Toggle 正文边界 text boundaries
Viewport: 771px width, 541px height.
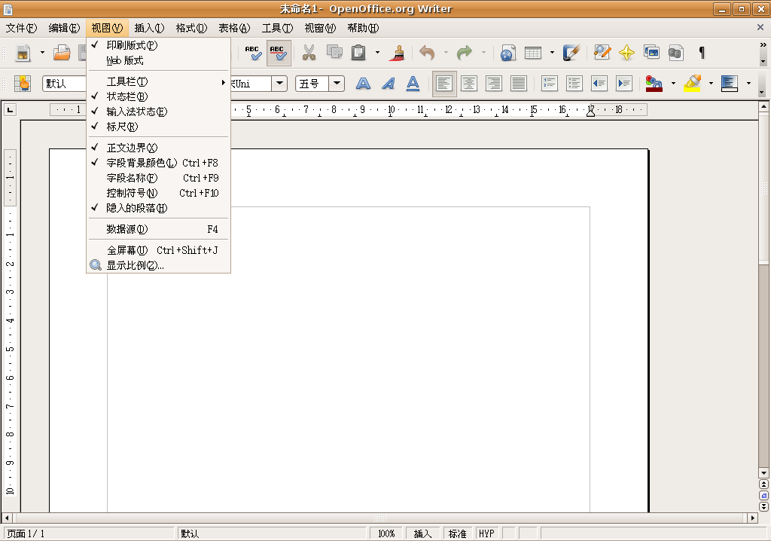point(158,148)
